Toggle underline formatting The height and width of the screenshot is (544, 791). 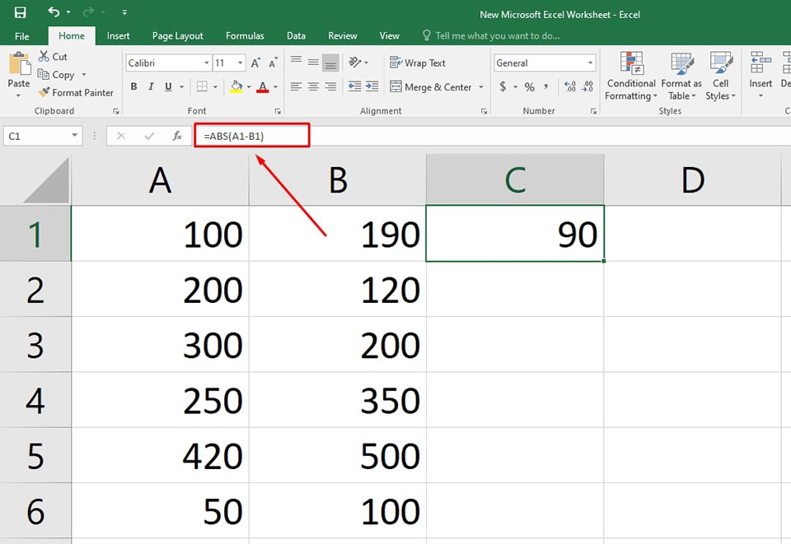pyautogui.click(x=167, y=86)
